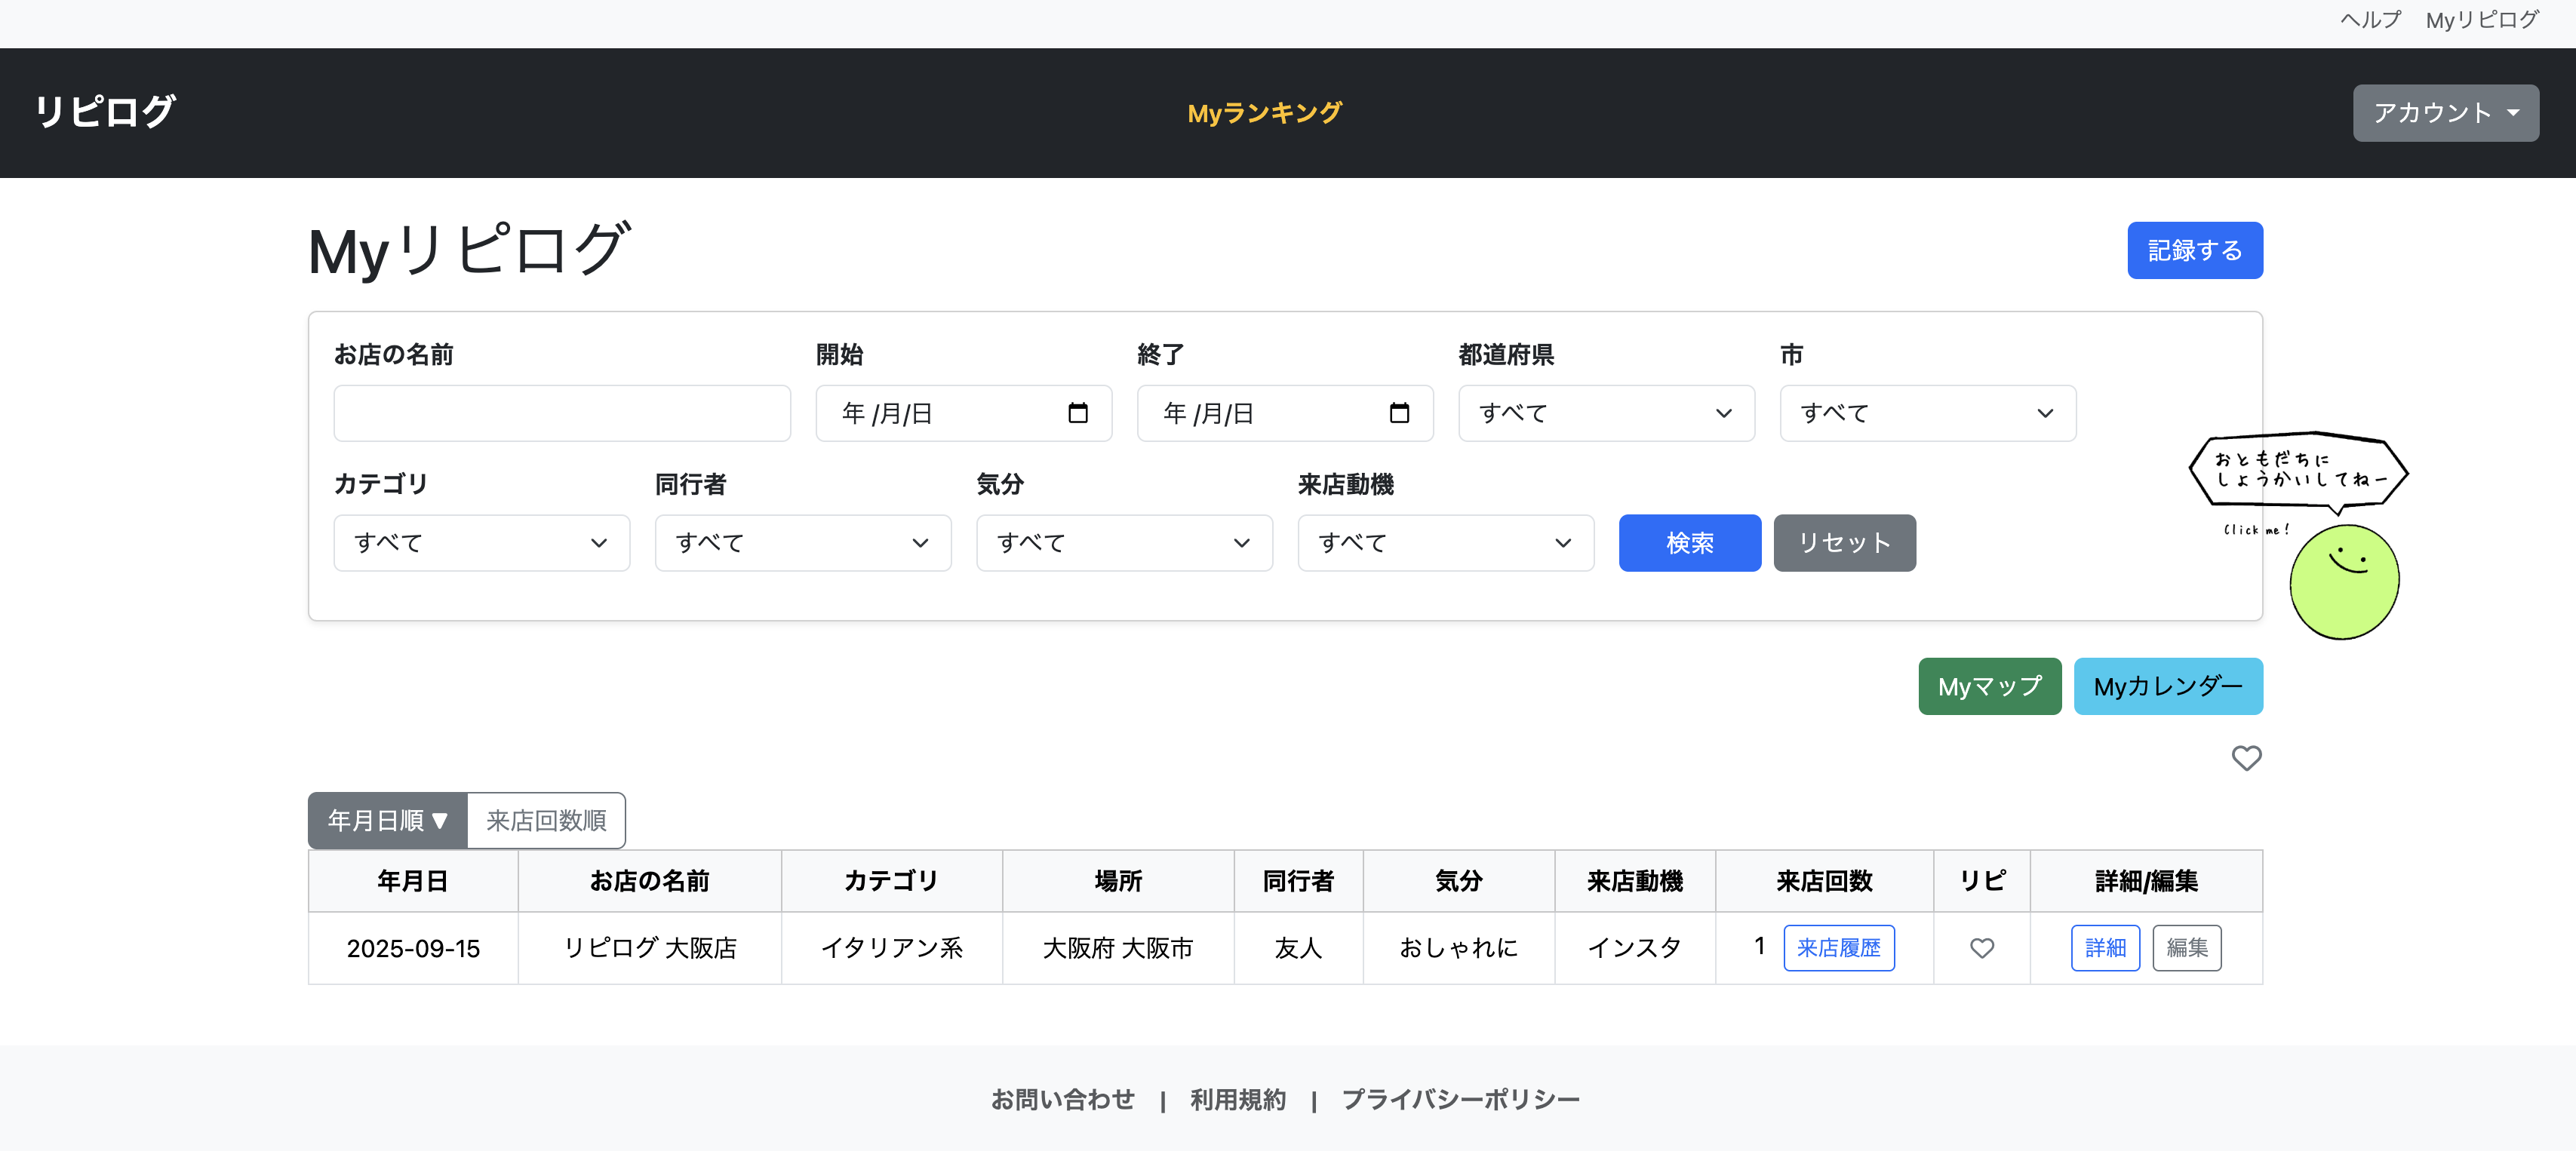This screenshot has height=1151, width=2576.
Task: Switch to 来店回数順 sorting tab
Action: [546, 820]
